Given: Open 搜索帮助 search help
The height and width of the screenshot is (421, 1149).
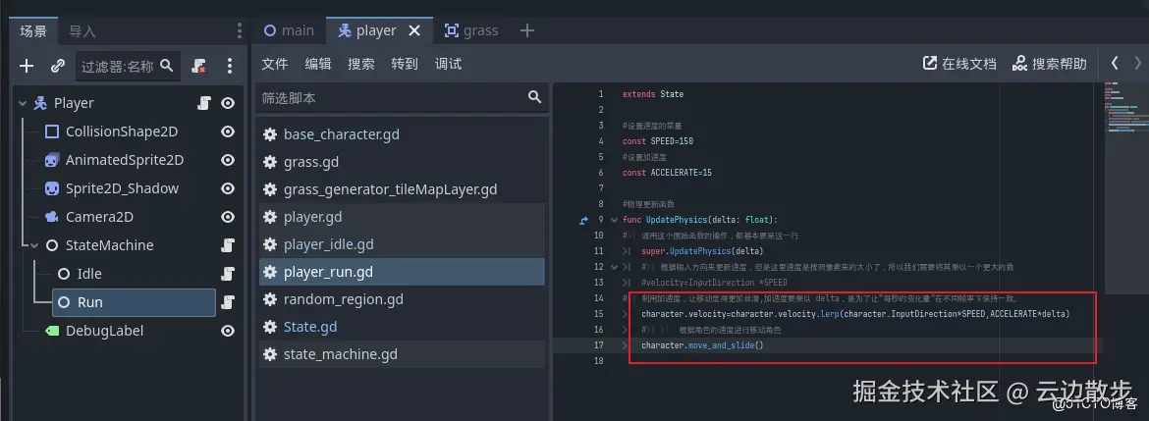Looking at the screenshot, I should 1050,64.
